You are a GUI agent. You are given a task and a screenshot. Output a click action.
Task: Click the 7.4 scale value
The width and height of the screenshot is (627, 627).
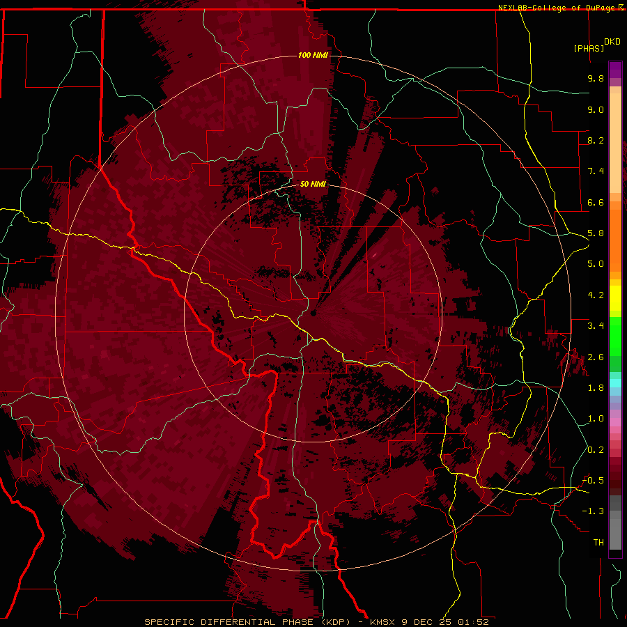pos(596,171)
